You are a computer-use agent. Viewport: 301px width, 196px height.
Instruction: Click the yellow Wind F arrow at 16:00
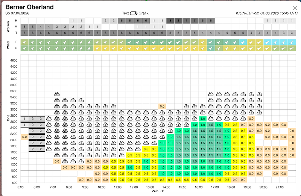coord(203,42)
